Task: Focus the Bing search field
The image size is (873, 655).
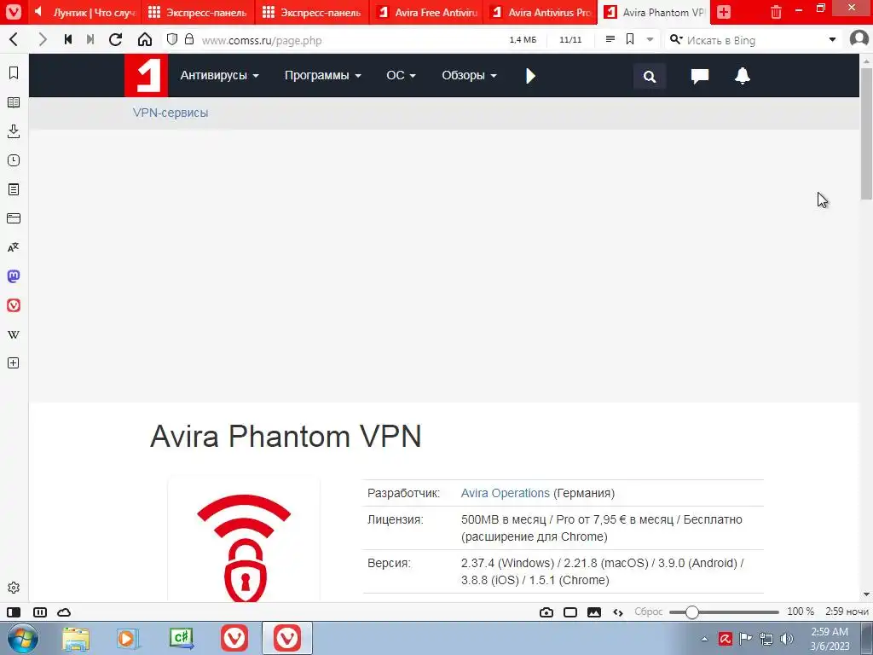Action: click(x=754, y=40)
